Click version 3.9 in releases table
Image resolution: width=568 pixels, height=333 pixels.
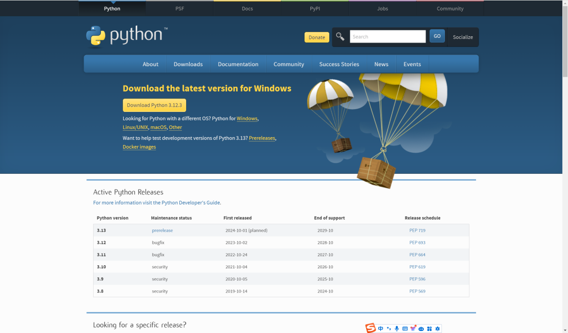(x=100, y=279)
